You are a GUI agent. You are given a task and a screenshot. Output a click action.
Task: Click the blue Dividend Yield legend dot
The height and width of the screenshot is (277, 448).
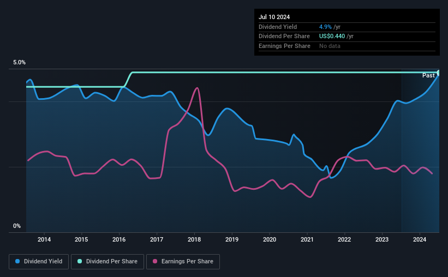click(17, 261)
